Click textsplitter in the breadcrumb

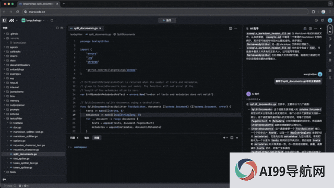pyautogui.click(x=76, y=34)
